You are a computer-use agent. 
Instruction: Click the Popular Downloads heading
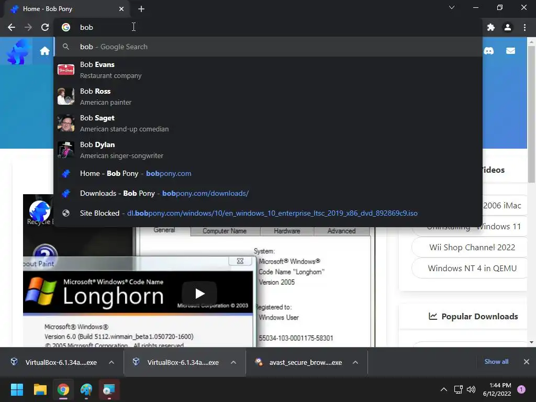click(x=479, y=317)
